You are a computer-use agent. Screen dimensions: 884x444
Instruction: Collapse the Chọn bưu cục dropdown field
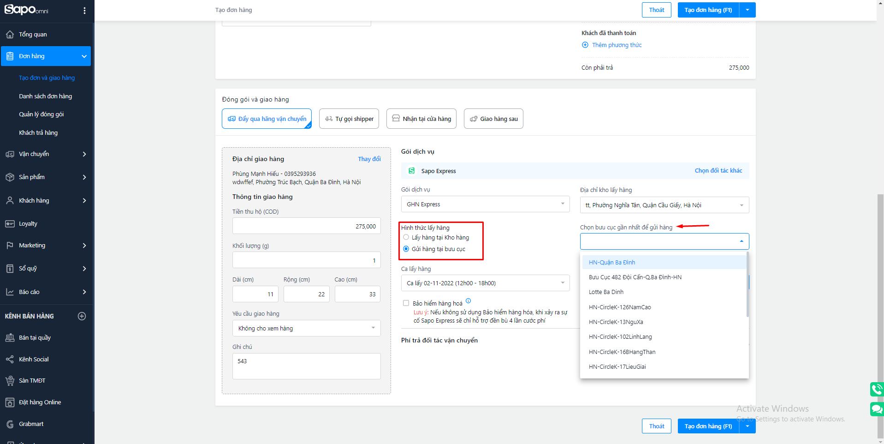pos(664,241)
